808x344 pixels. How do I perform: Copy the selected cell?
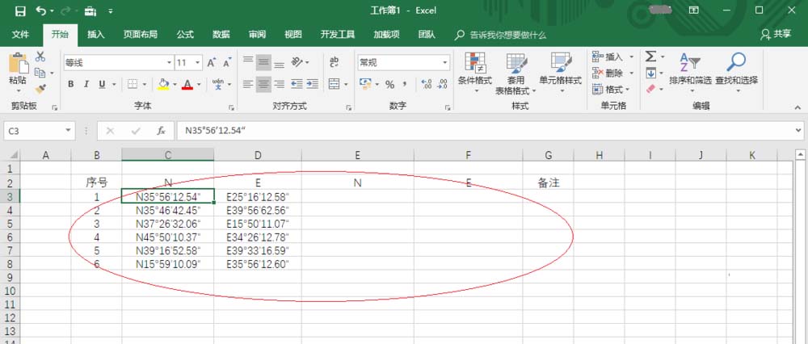(x=40, y=73)
